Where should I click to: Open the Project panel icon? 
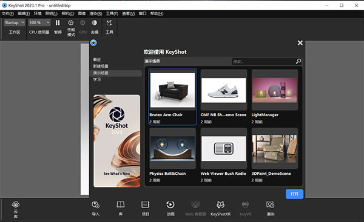[146, 204]
